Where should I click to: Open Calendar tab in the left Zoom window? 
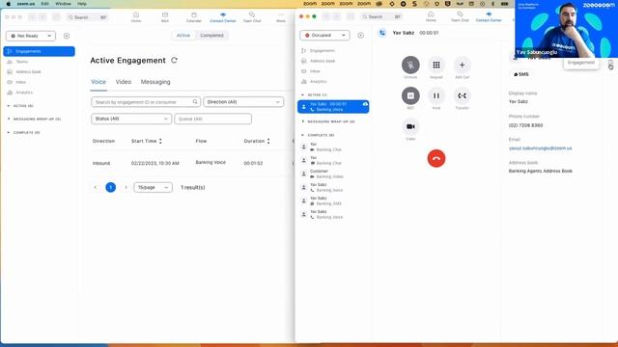[x=193, y=17]
